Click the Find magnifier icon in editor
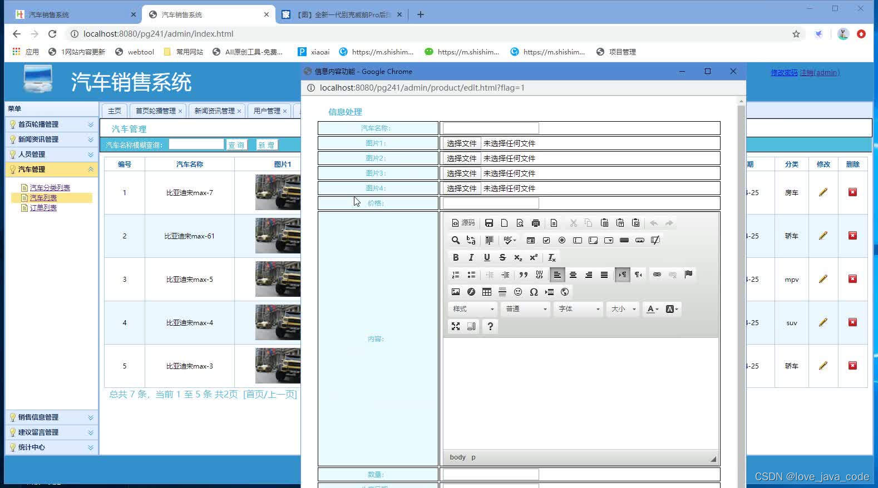The image size is (878, 488). point(456,240)
